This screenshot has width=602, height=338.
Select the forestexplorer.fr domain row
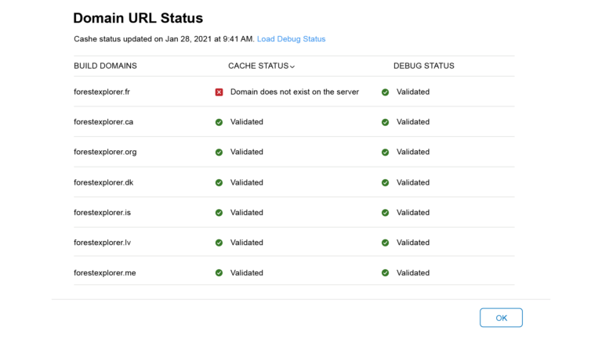[294, 92]
